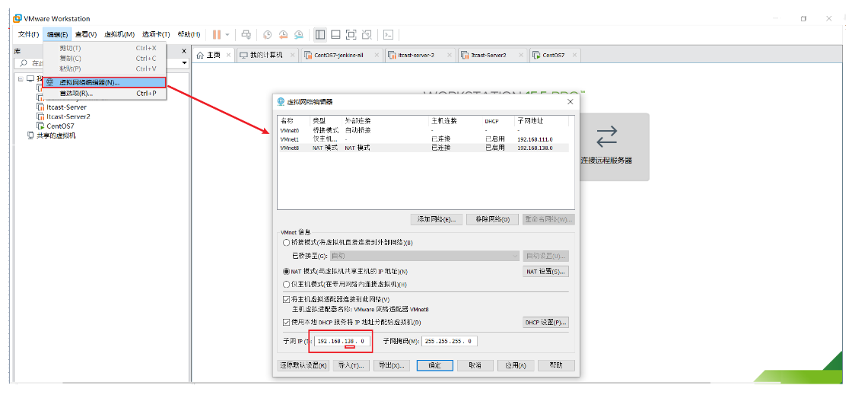The image size is (855, 395).
Task: Open the 虚拟机(M) menu
Action: pyautogui.click(x=119, y=34)
